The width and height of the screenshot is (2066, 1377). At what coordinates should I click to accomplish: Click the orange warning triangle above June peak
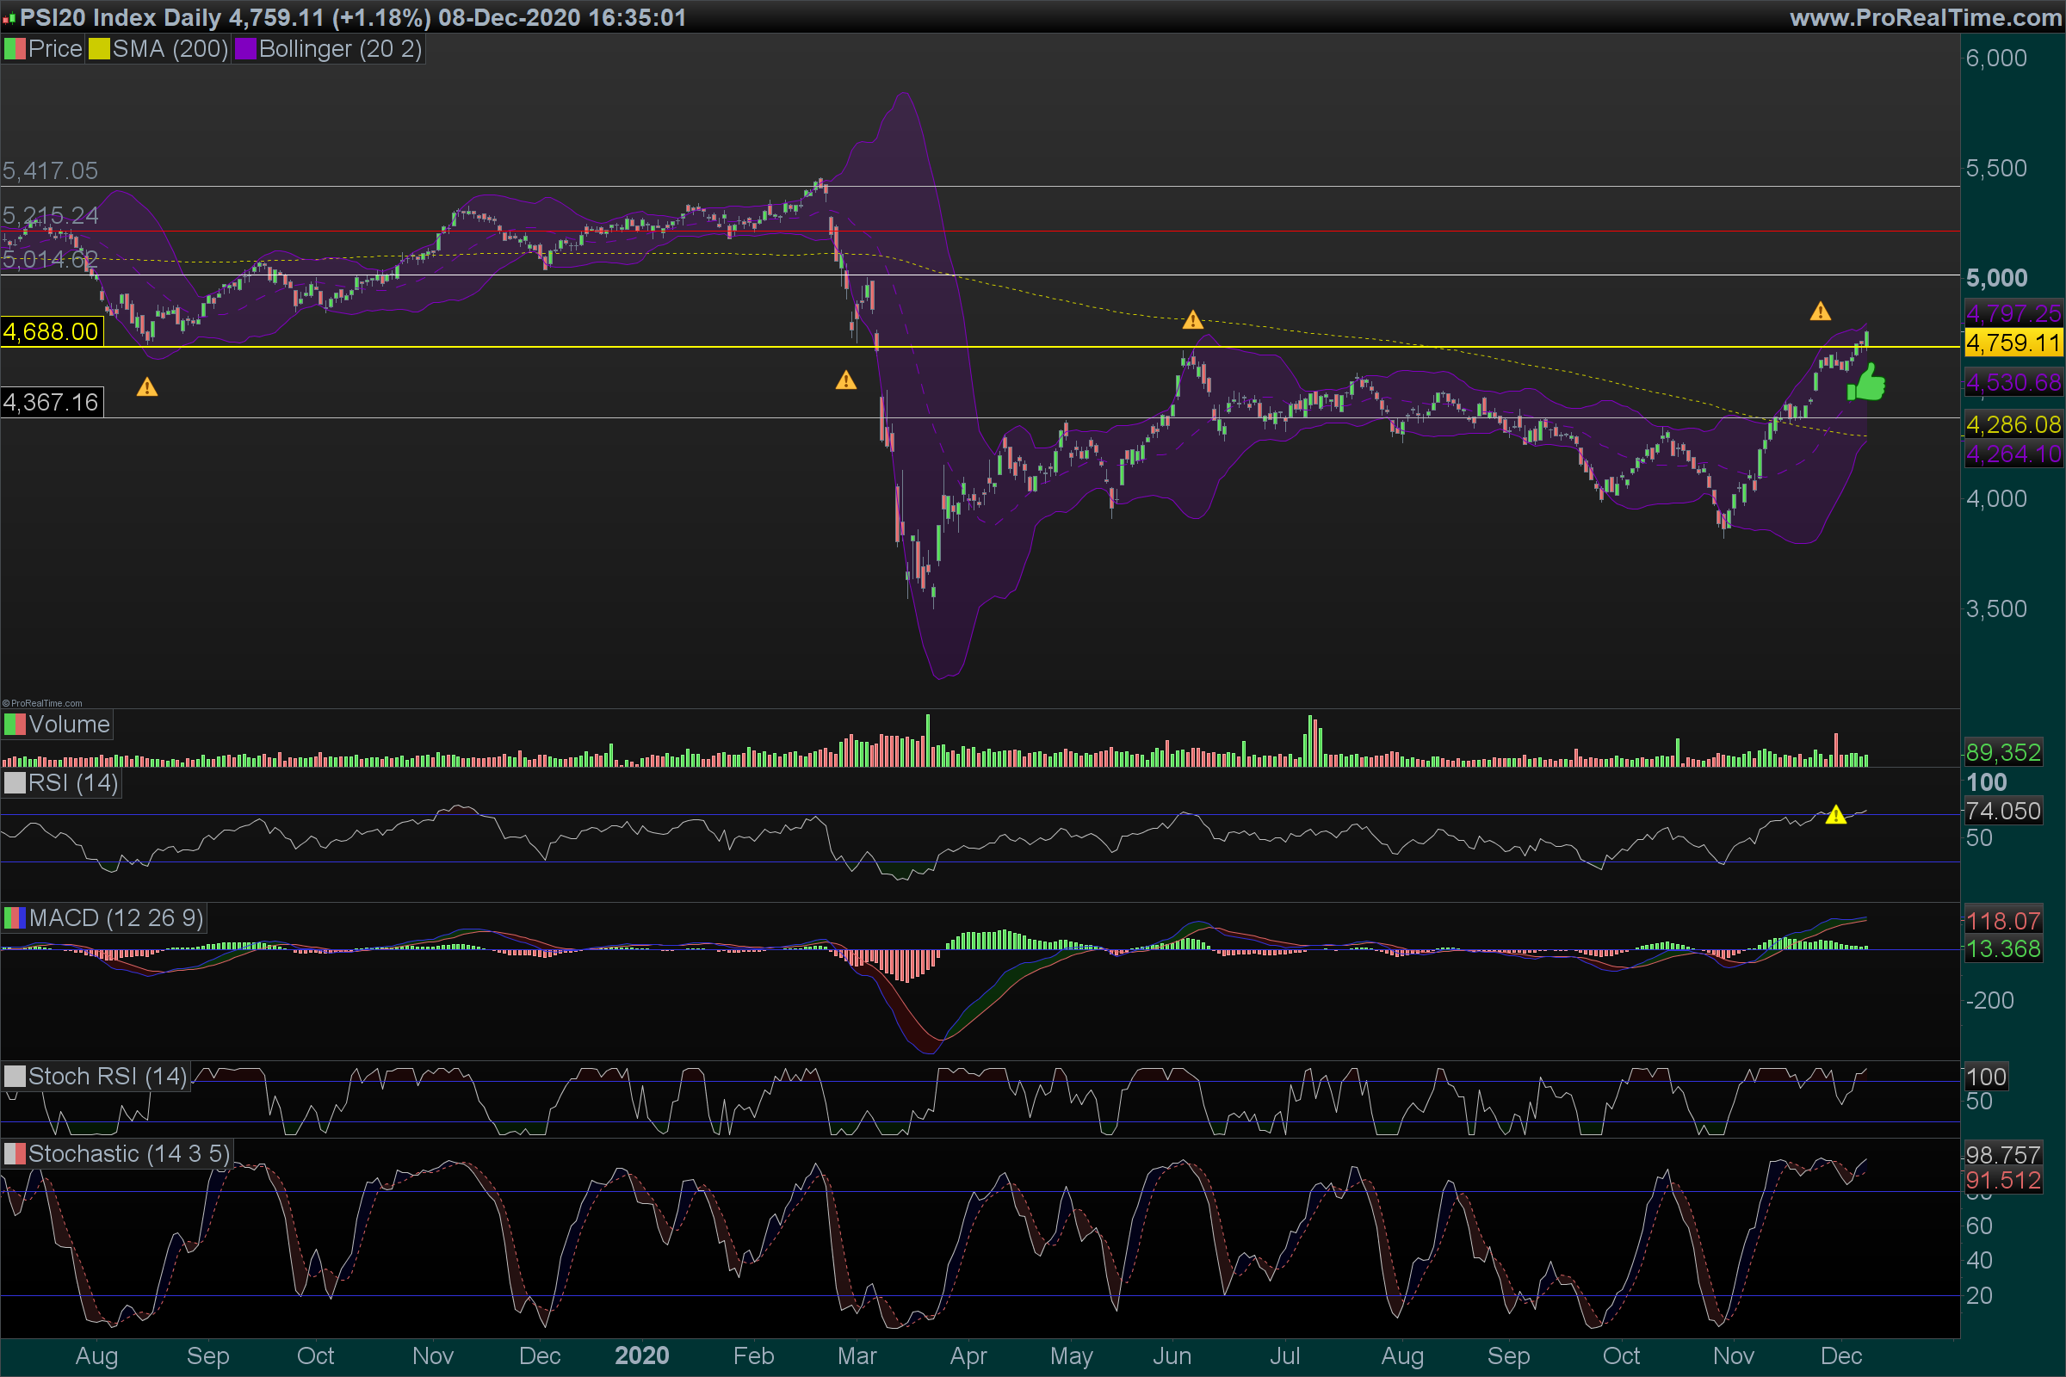click(x=1192, y=319)
